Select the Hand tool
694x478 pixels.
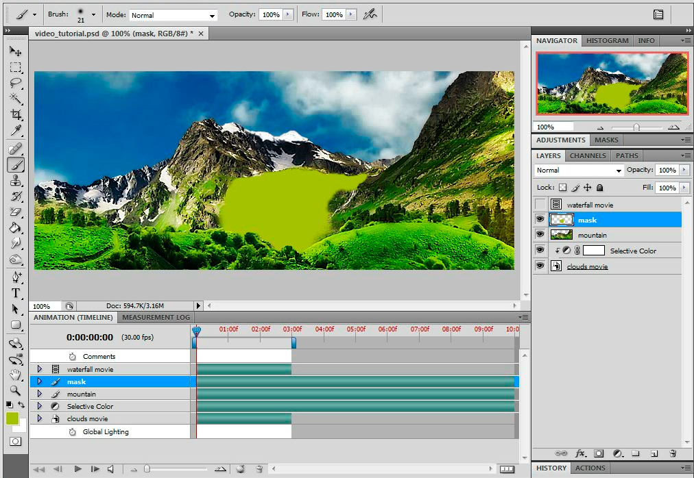16,375
